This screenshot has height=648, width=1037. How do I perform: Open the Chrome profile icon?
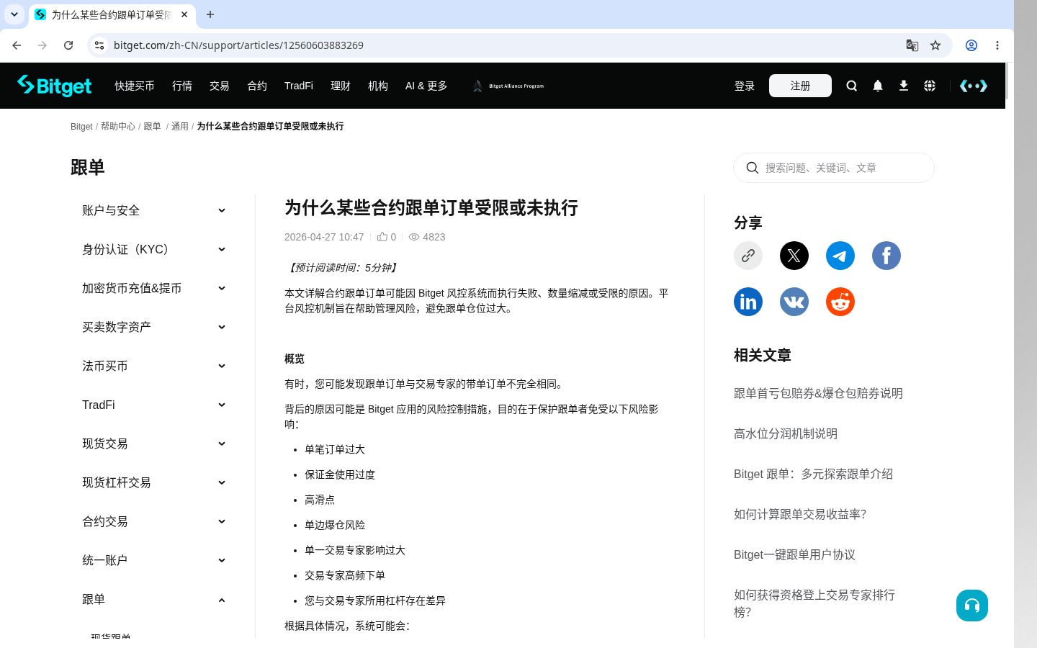coord(971,45)
